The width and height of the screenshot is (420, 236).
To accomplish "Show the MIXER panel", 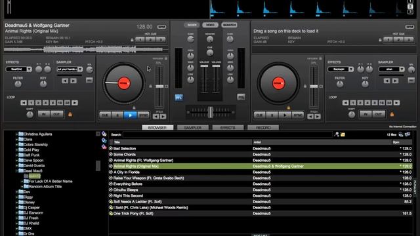I will pyautogui.click(x=192, y=25).
